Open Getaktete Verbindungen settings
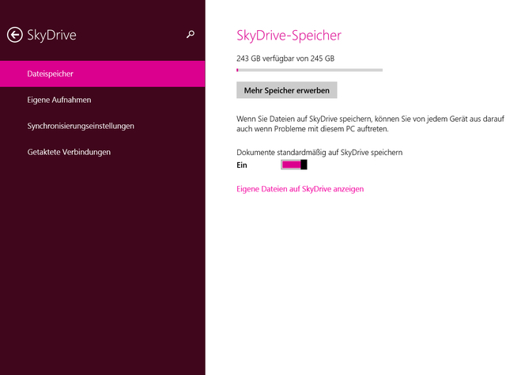 tap(69, 152)
